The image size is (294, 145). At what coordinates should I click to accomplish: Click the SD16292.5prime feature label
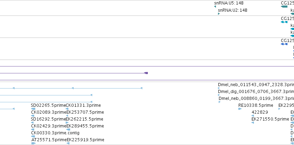click(48, 119)
